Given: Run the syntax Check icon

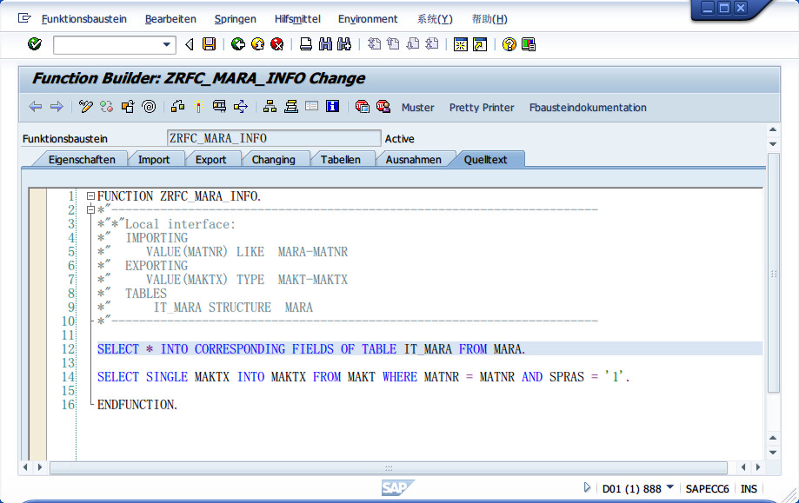Looking at the screenshot, I should tap(178, 106).
